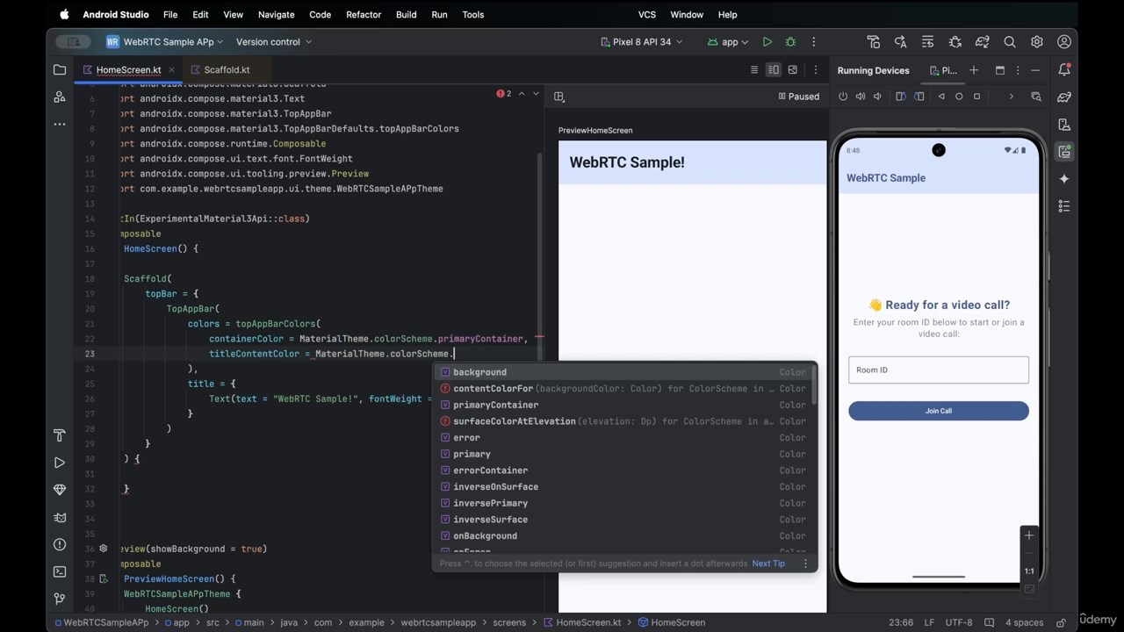Open Device Manager icon in right sidebar
Screen dimensions: 1124x632
coord(1064,125)
